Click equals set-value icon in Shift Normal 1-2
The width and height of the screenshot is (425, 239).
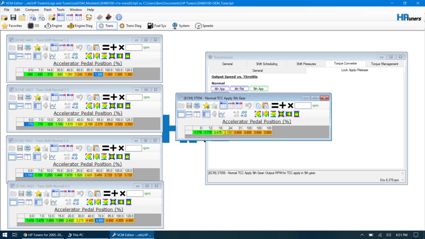[x=106, y=47]
